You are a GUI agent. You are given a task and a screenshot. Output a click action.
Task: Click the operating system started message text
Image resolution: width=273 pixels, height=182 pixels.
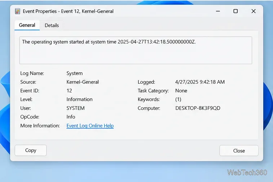click(109, 42)
